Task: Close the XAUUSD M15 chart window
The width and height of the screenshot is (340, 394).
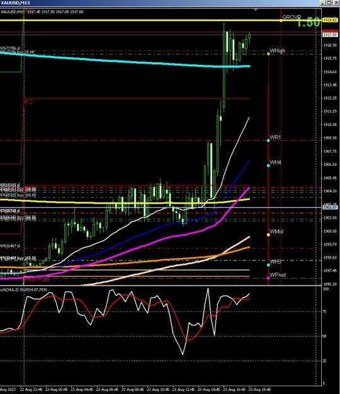Action: (336, 3)
